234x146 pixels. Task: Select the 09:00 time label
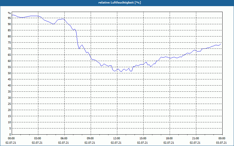pyautogui.click(x=90, y=138)
